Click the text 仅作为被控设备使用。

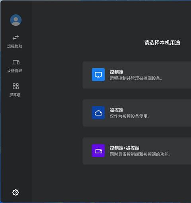point(130,116)
